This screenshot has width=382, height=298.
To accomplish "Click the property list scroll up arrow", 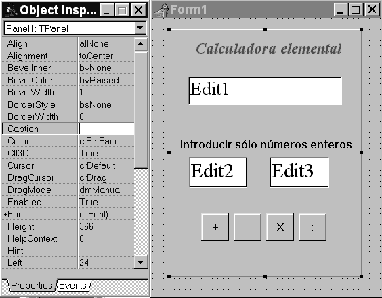I will (x=141, y=44).
